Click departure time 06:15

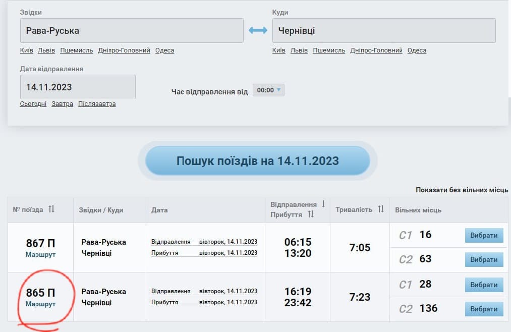tap(298, 242)
